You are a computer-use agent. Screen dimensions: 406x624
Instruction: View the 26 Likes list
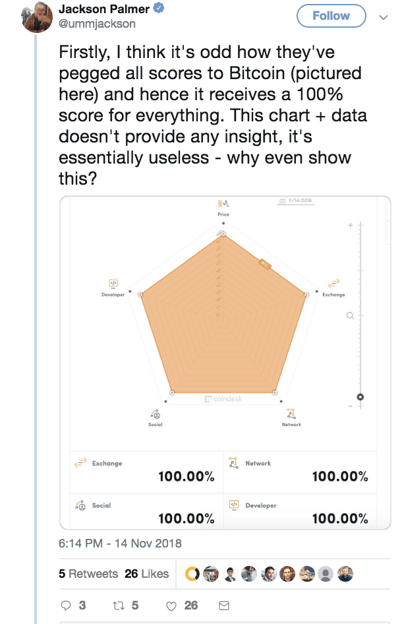click(x=147, y=574)
